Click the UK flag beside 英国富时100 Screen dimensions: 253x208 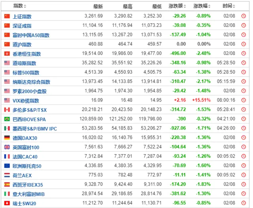click(x=7, y=147)
